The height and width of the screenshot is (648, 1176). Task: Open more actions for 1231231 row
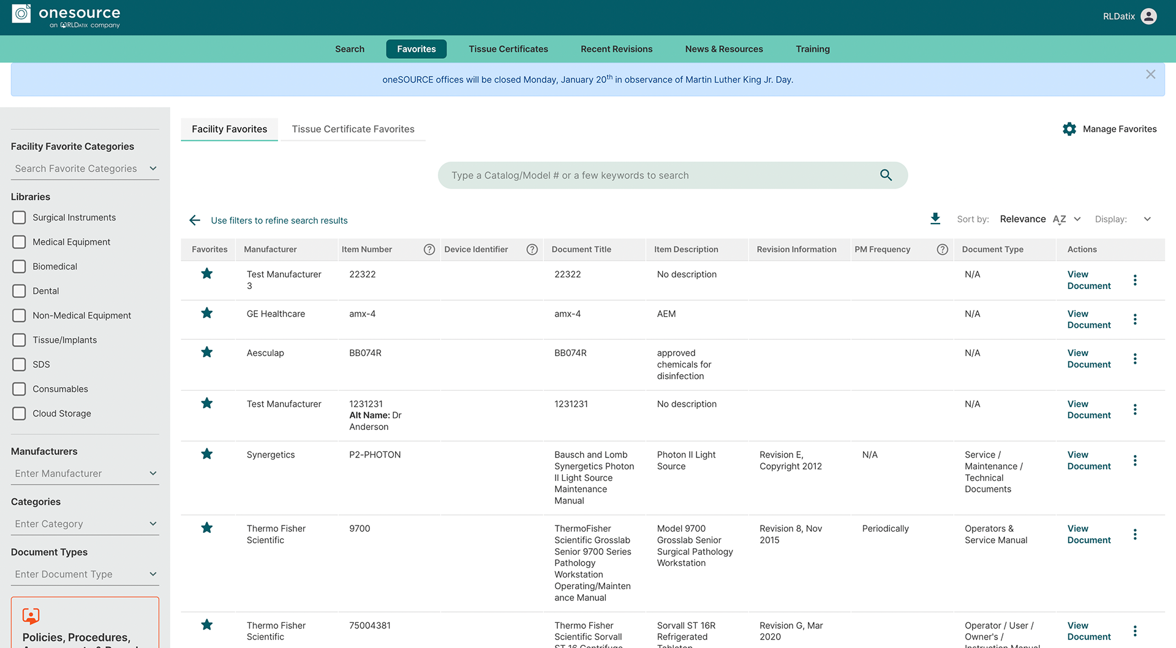(x=1135, y=409)
